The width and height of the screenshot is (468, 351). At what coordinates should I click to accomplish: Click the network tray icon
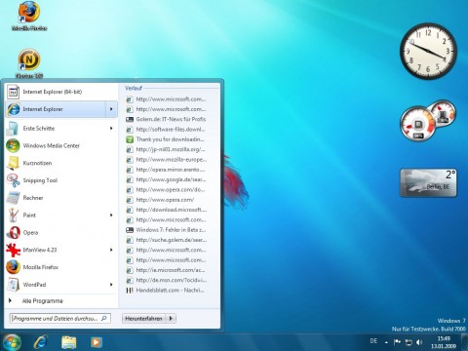click(x=409, y=342)
